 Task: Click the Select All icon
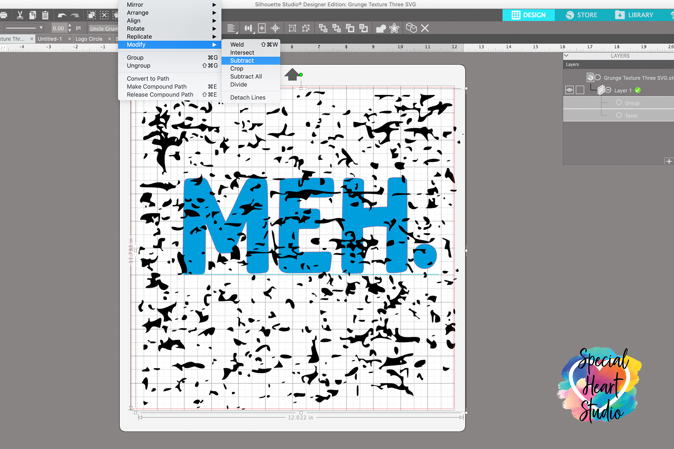91,15
